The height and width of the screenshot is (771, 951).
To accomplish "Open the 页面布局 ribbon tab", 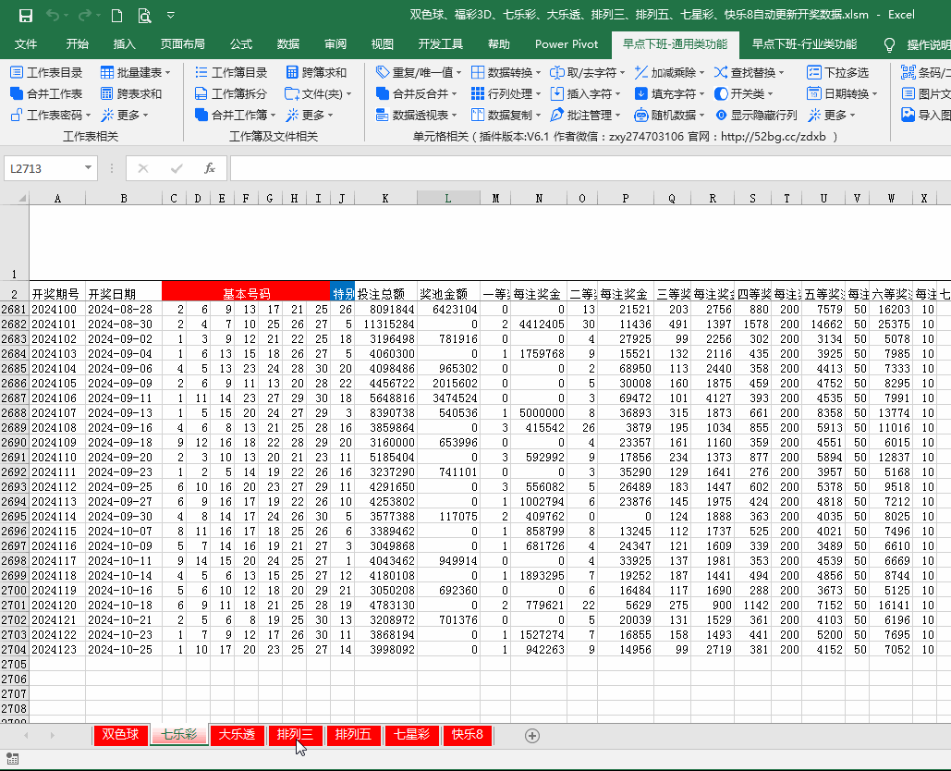I will pos(183,44).
